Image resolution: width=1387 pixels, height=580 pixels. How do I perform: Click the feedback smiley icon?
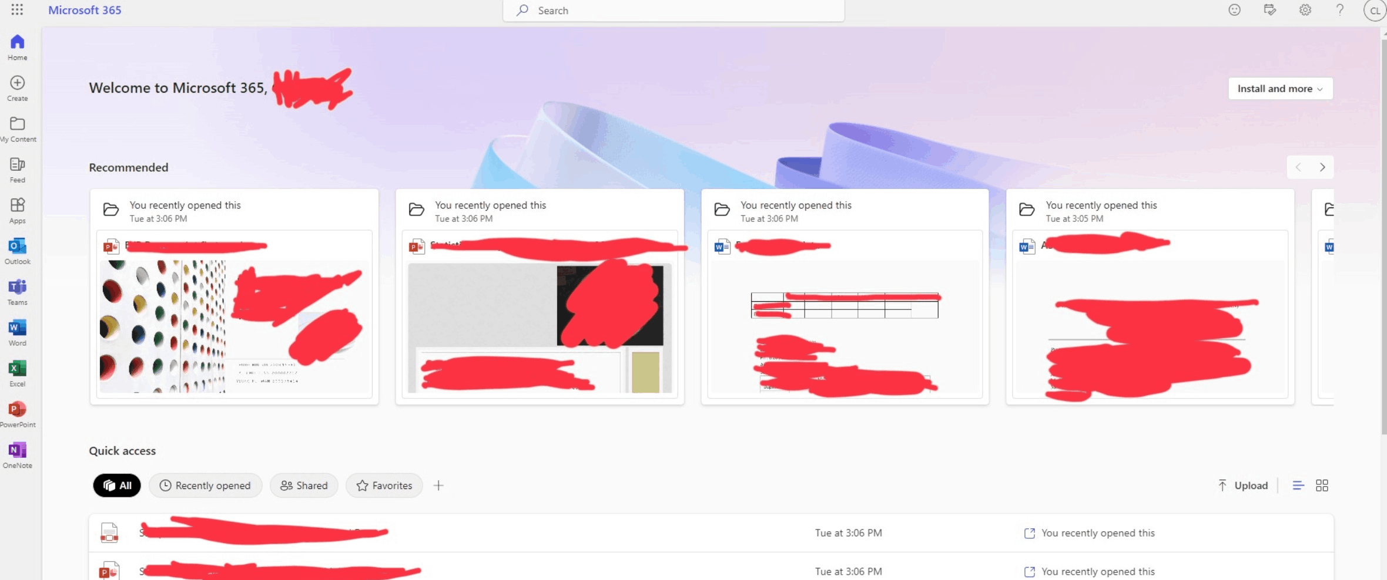(1234, 10)
